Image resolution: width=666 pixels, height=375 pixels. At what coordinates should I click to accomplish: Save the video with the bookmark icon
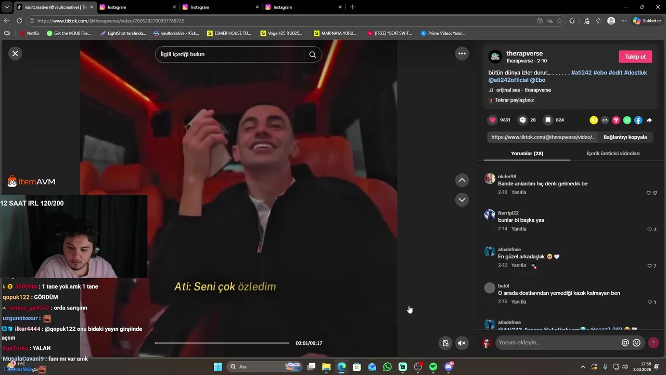pyautogui.click(x=548, y=120)
